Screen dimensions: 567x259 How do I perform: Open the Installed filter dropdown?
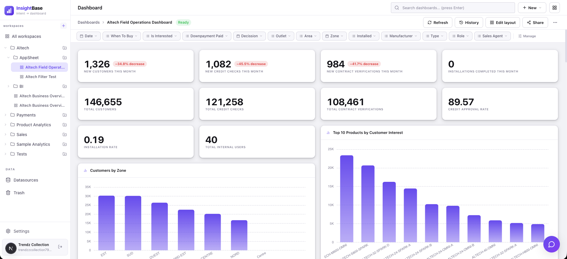[x=364, y=36]
